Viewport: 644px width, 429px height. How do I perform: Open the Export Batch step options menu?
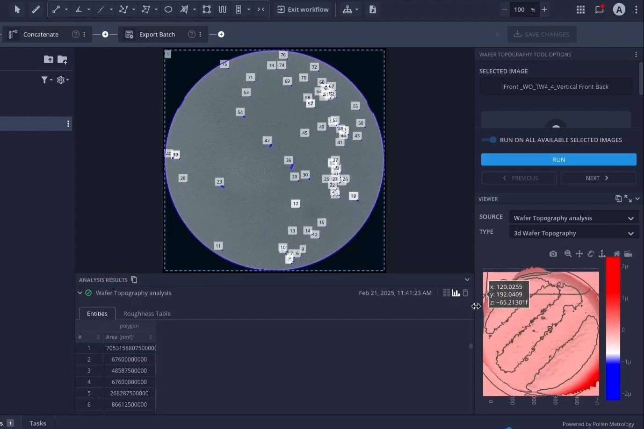(200, 34)
